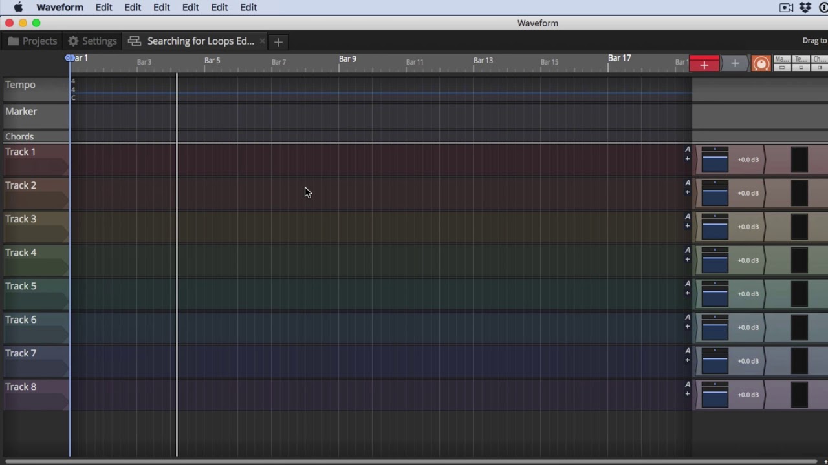Open the Dropbox icon in the menu bar

[805, 7]
